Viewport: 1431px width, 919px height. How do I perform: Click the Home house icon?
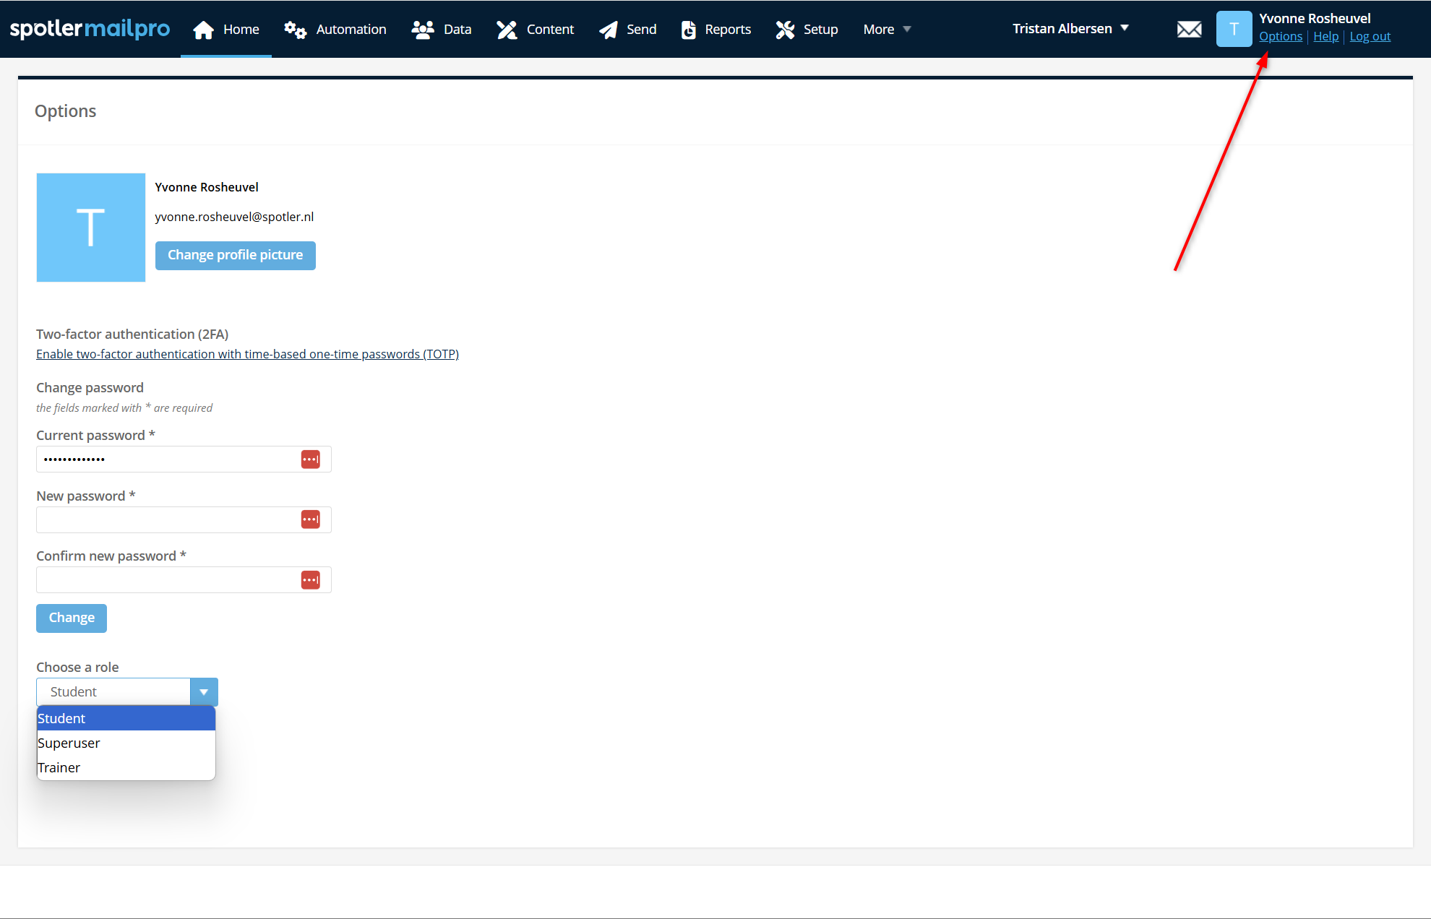pyautogui.click(x=204, y=30)
